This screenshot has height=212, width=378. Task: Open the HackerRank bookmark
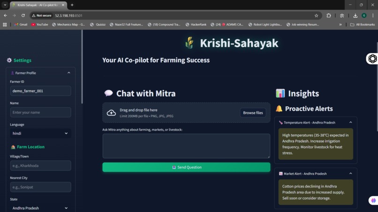[x=196, y=24]
